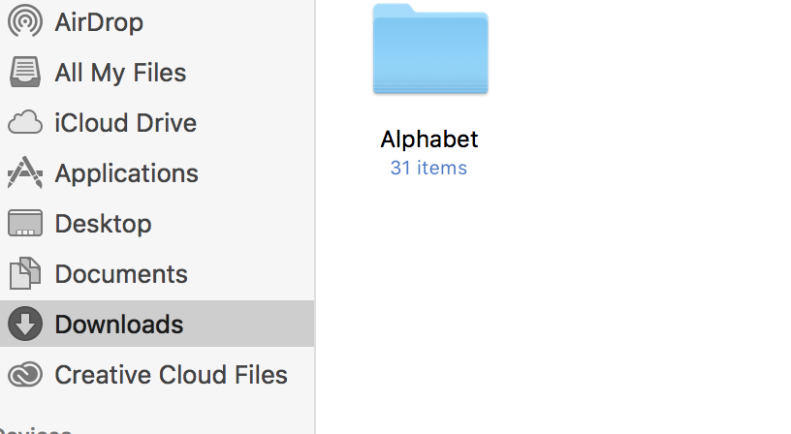Open the Applications sidebar label

point(126,173)
